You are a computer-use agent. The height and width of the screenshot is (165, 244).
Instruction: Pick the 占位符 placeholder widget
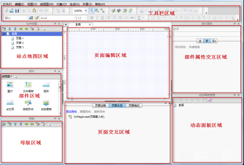(x=10, y=105)
